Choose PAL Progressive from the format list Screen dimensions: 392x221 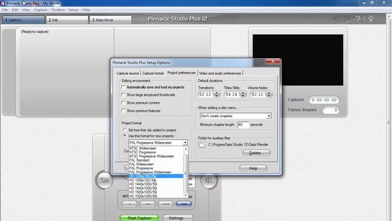(x=156, y=168)
